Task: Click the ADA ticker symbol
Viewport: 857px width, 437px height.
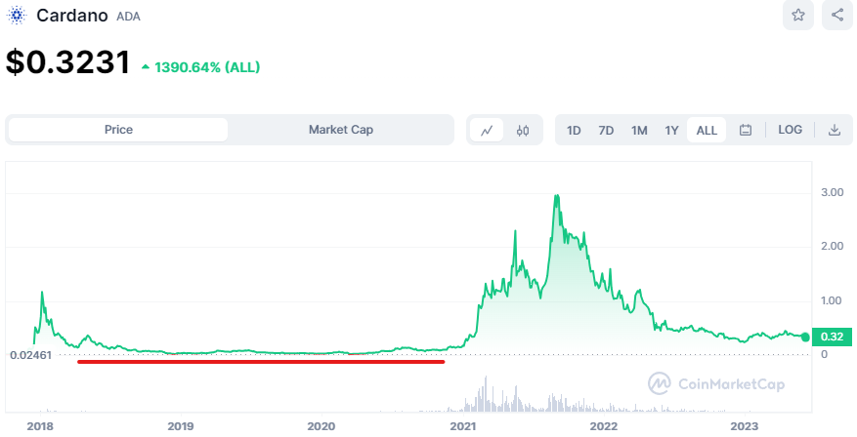Action: tap(128, 17)
